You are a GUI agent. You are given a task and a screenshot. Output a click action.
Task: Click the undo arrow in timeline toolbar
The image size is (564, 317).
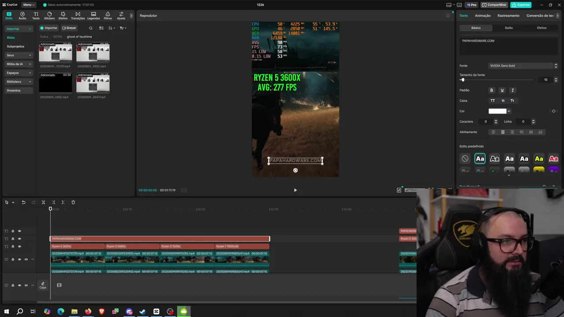(x=23, y=202)
